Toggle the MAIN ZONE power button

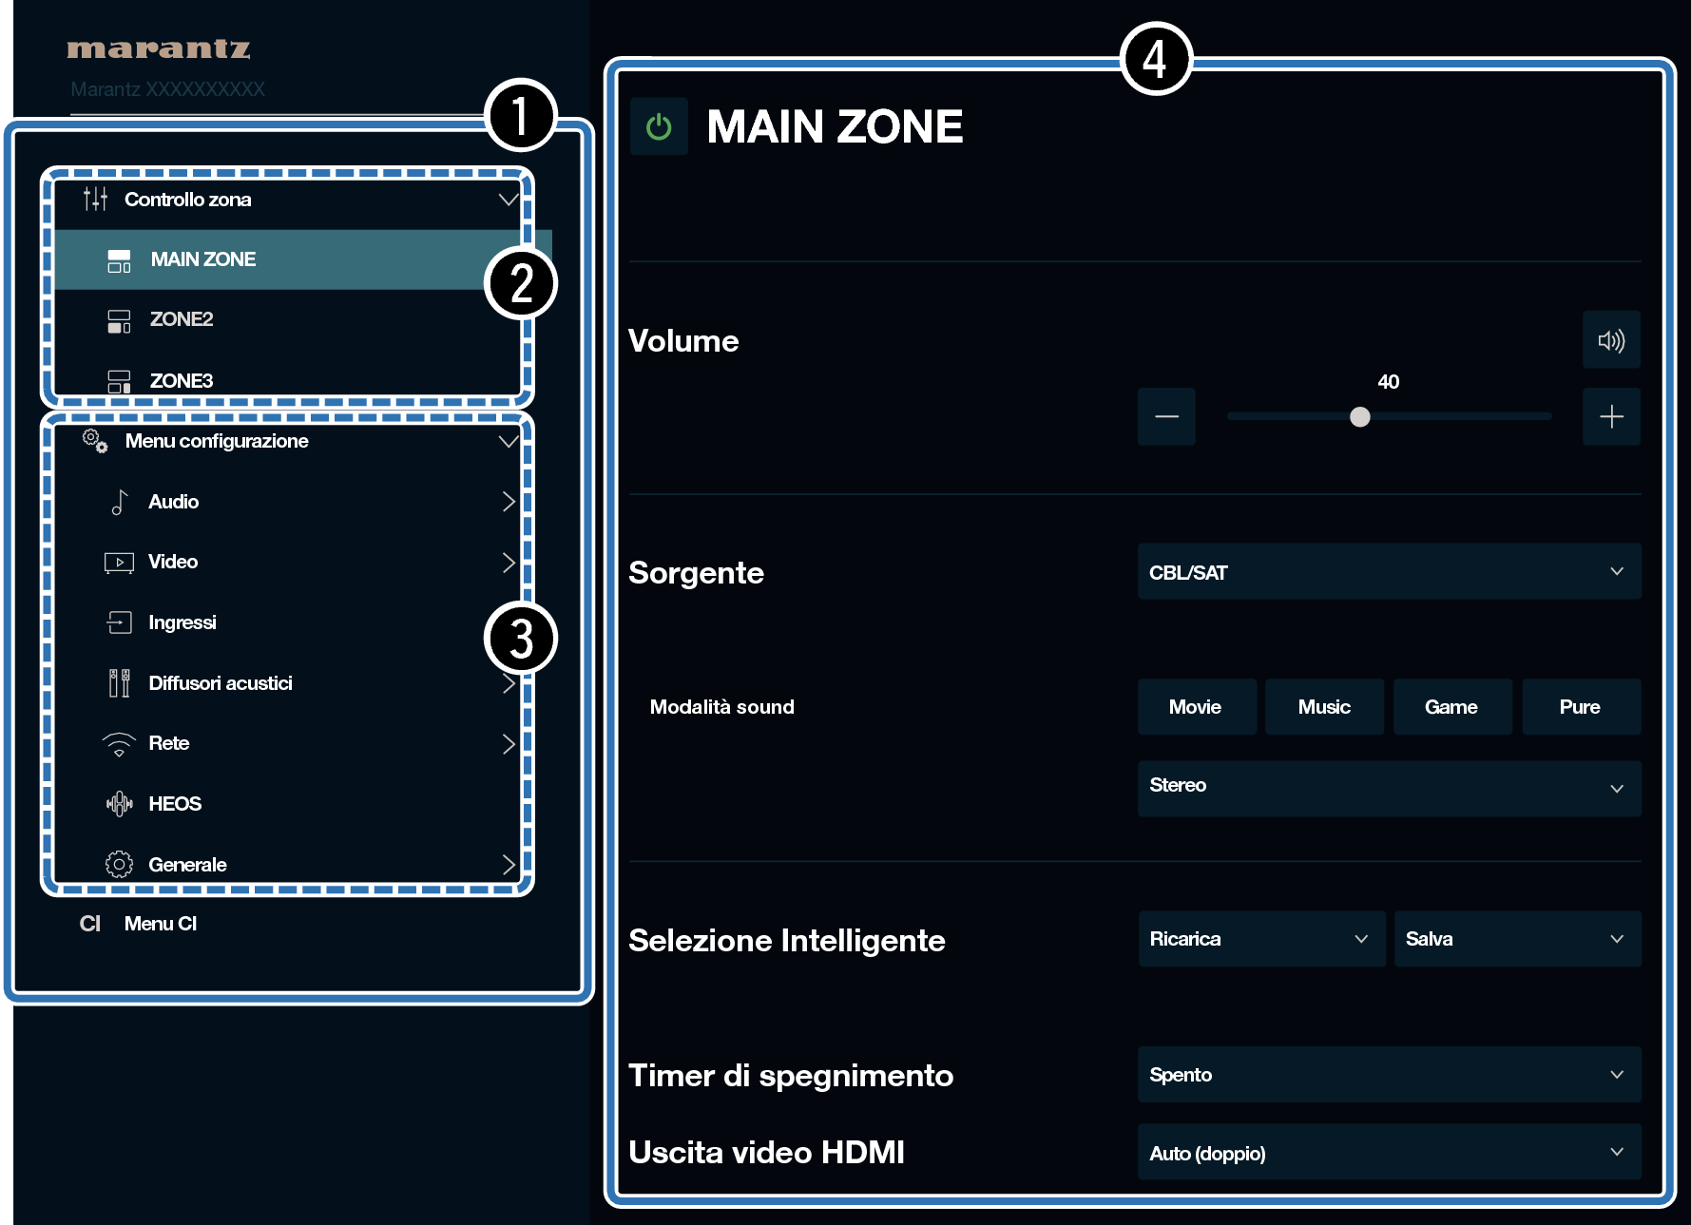659,126
